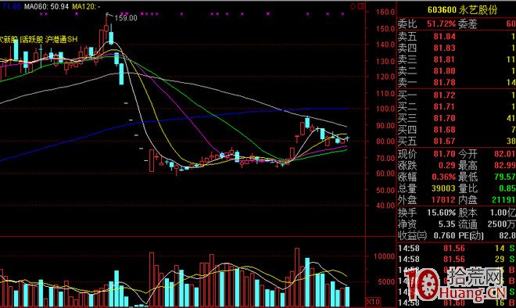
Task: Click the 今开 opening price 82.01
Action: click(x=505, y=154)
